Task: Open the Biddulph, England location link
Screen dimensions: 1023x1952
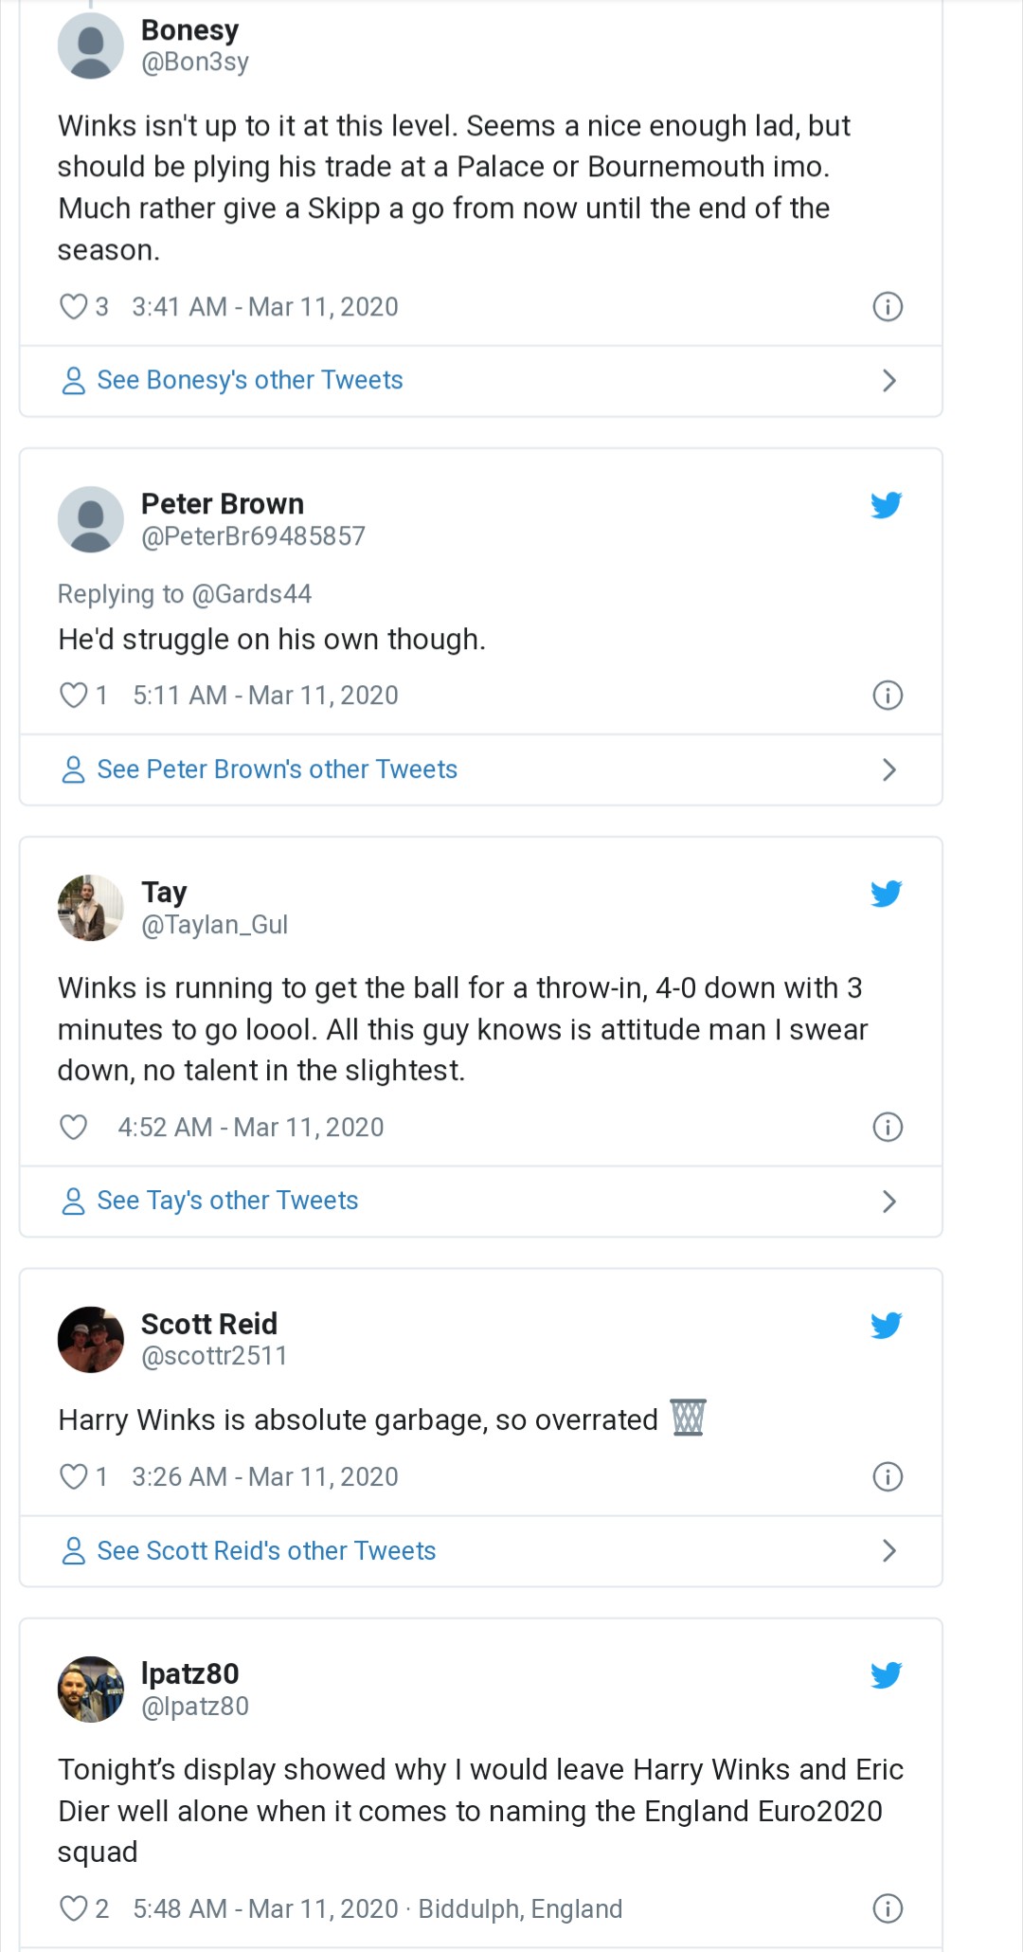Action: point(520,1909)
